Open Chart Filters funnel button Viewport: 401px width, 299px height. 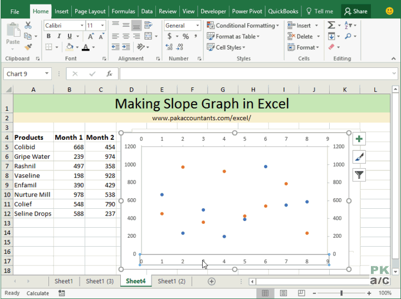point(359,175)
